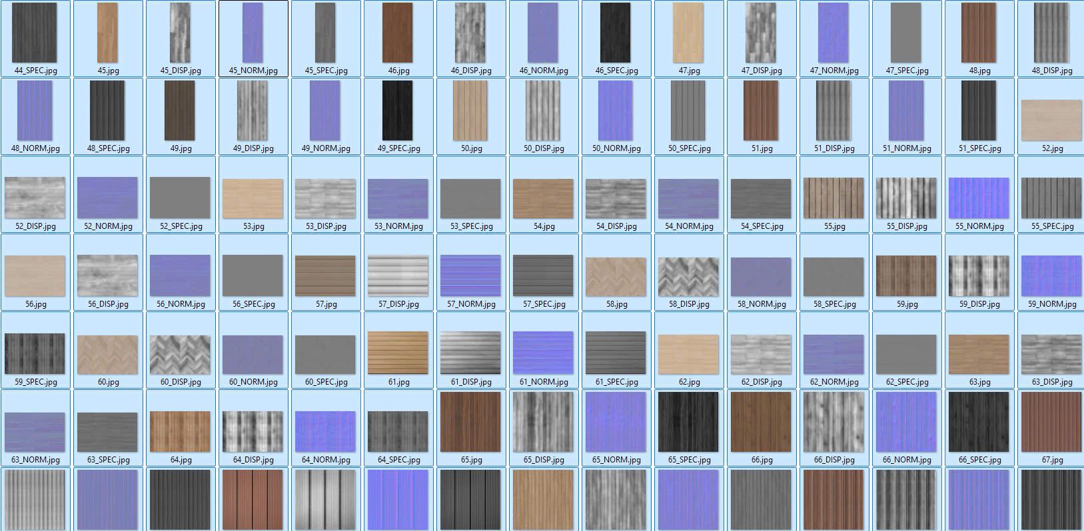
Task: Select the 51.jpg reddish wood texture
Action: coord(762,110)
